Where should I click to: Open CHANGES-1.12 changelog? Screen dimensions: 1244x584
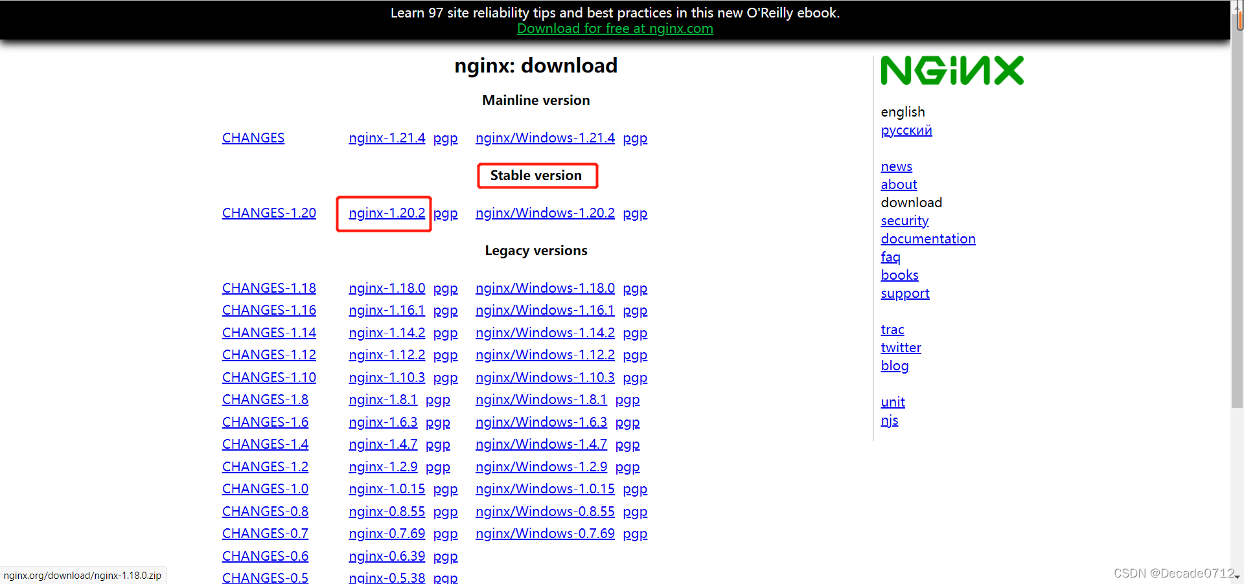tap(269, 355)
